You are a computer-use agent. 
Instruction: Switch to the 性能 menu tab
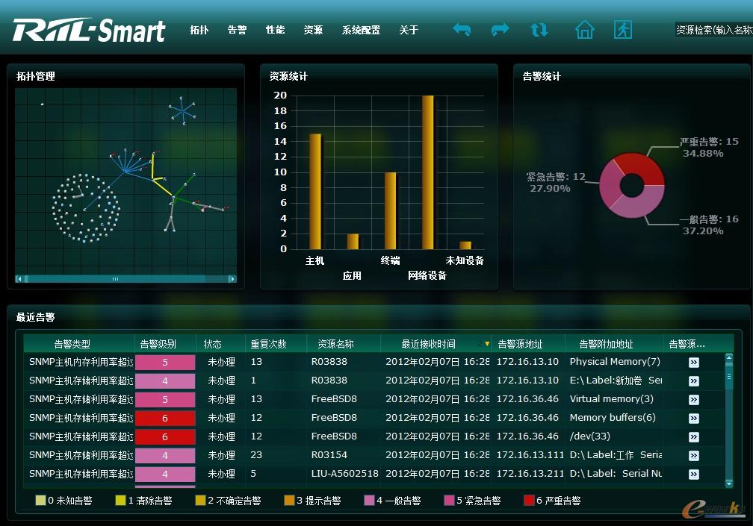click(274, 30)
